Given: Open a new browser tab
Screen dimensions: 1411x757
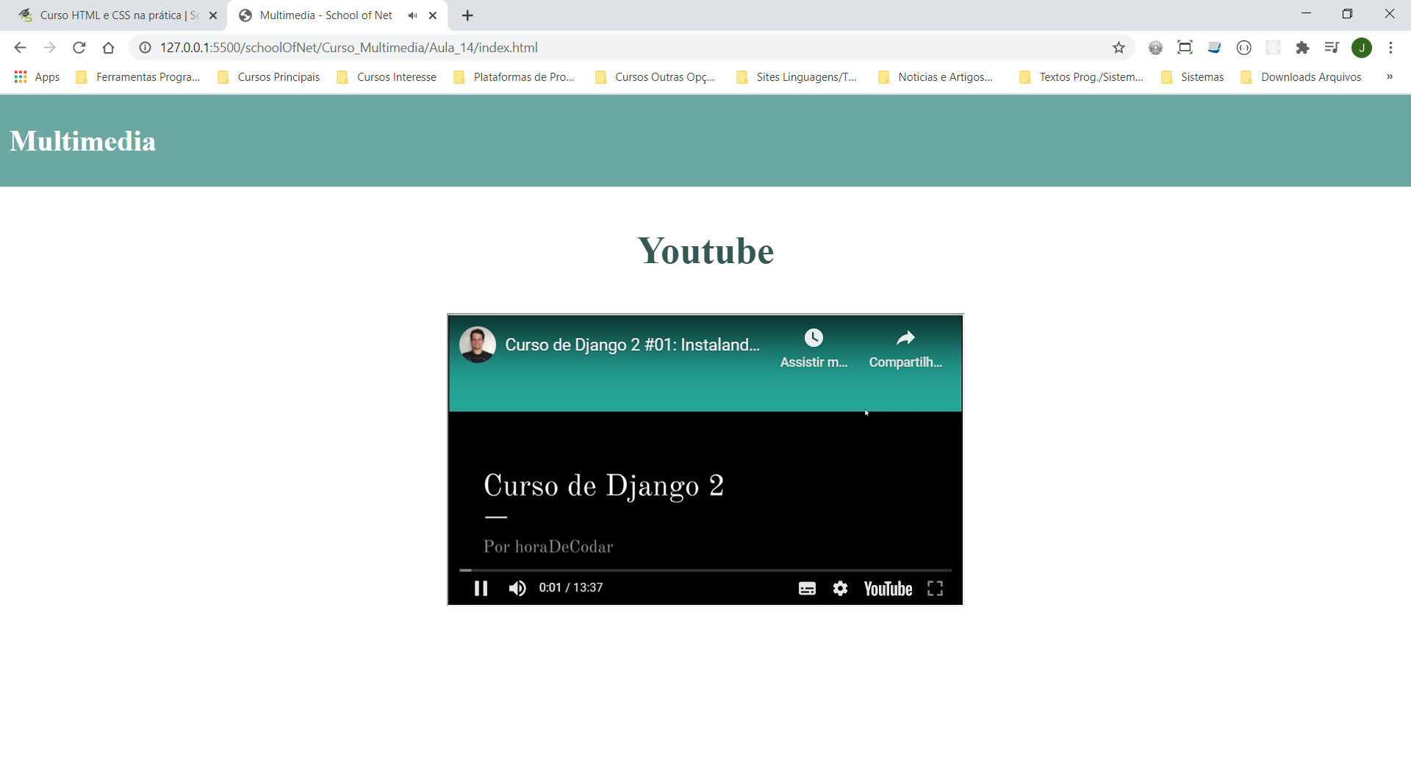Looking at the screenshot, I should 467,15.
